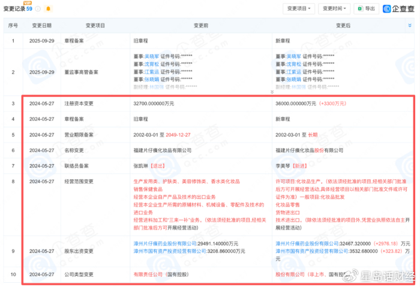Click the red 长期 term text
This screenshot has height=287, width=420.
pyautogui.click(x=313, y=135)
